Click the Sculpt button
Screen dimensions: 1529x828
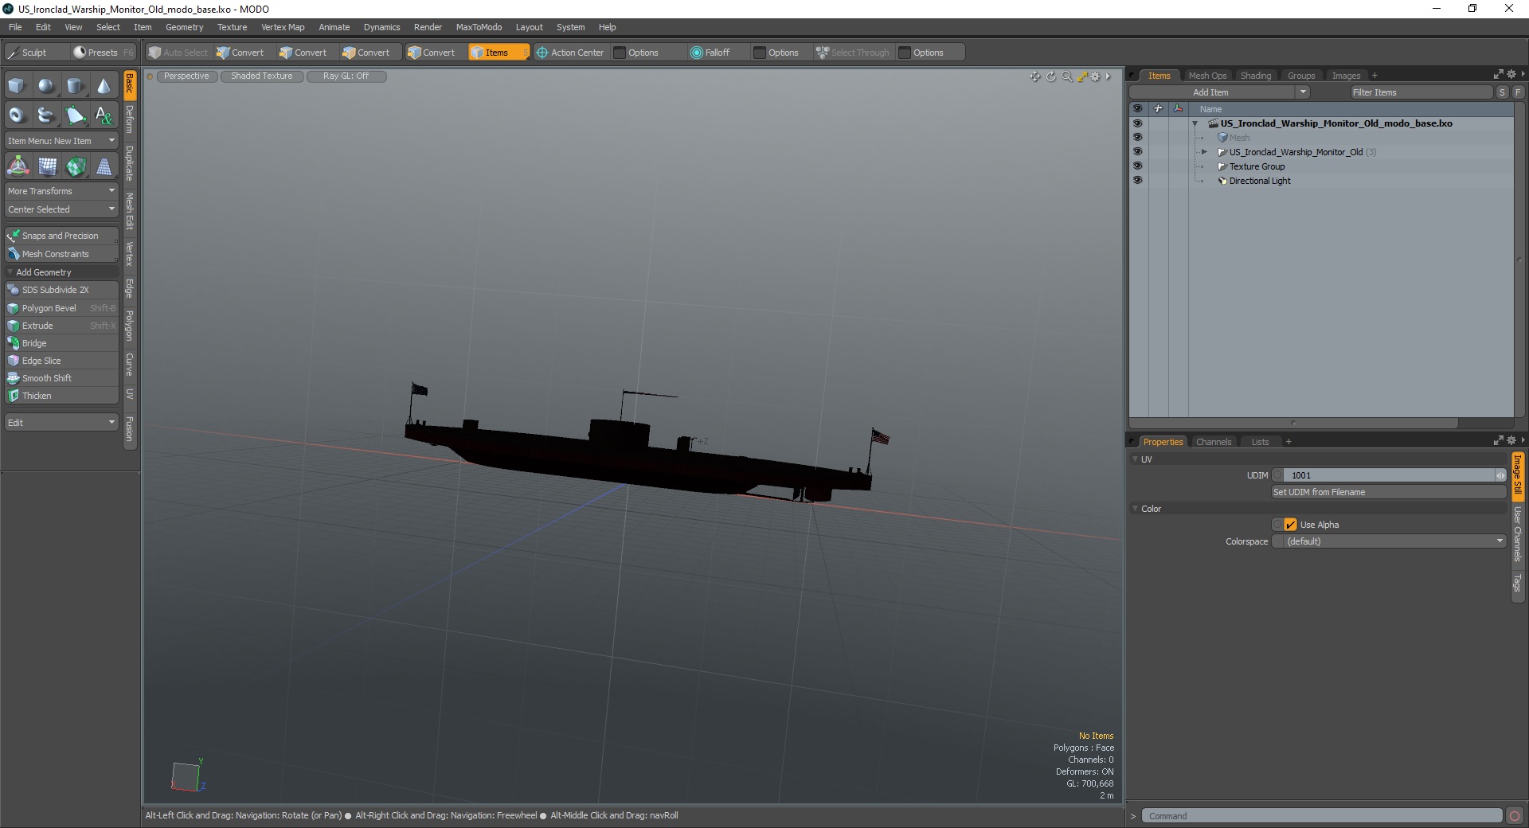tap(35, 53)
